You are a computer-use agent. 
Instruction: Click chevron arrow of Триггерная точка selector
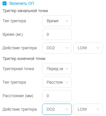click(x=67, y=69)
